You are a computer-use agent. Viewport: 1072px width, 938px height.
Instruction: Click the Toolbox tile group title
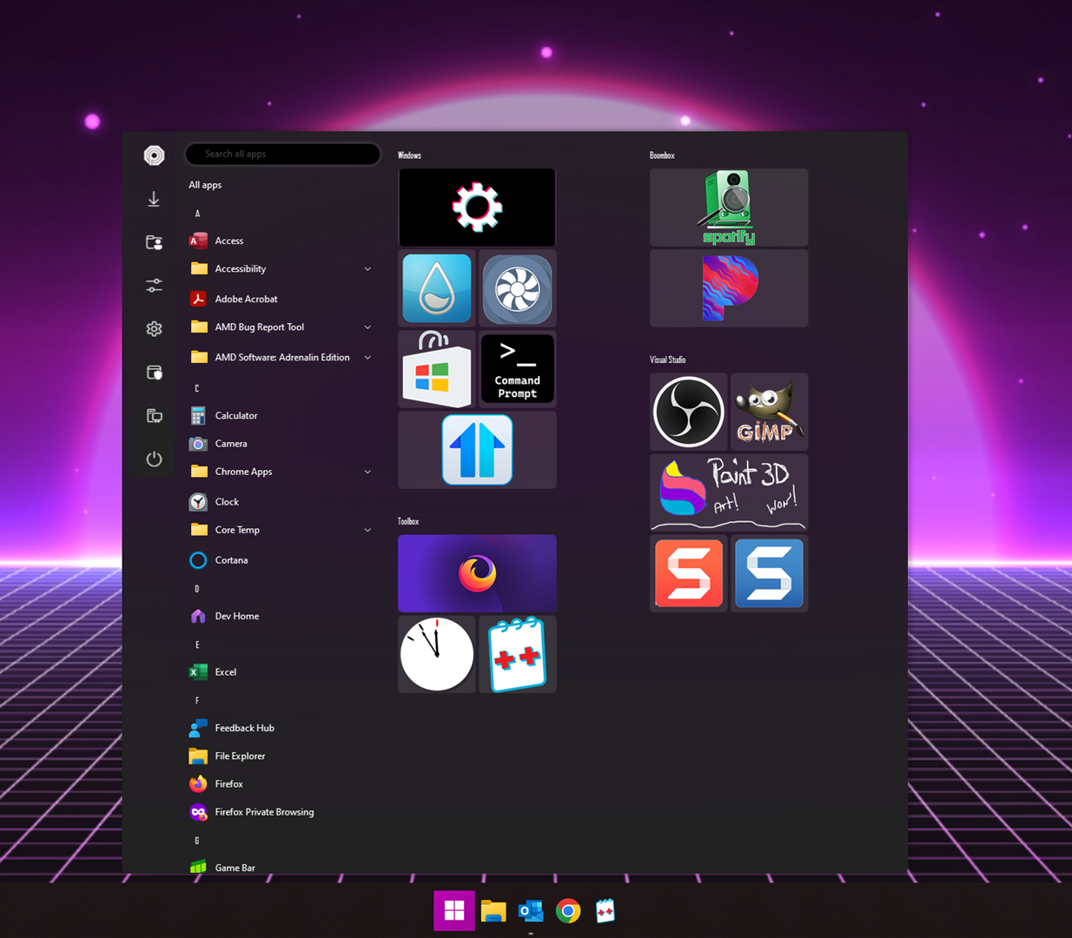[408, 521]
